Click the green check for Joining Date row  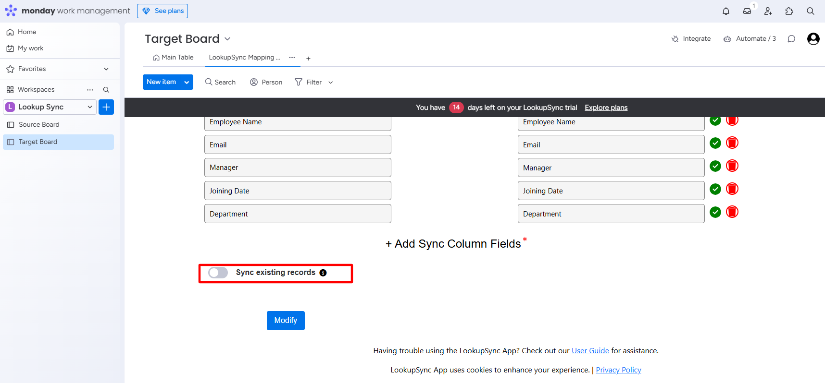point(715,189)
